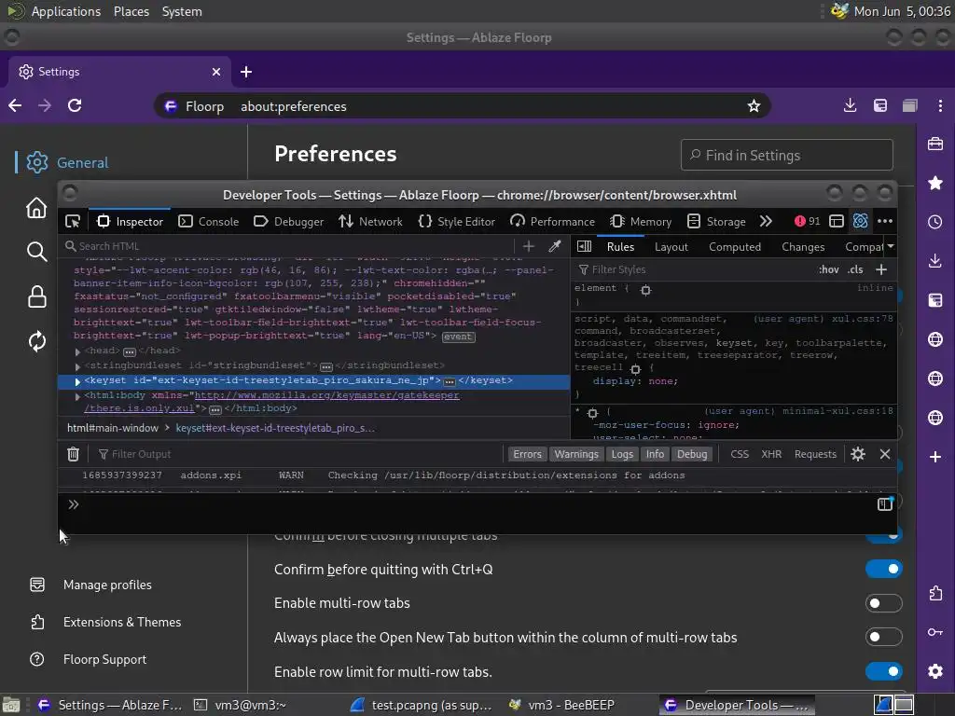Bookmark this page with the star icon
955x716 pixels.
tap(754, 106)
